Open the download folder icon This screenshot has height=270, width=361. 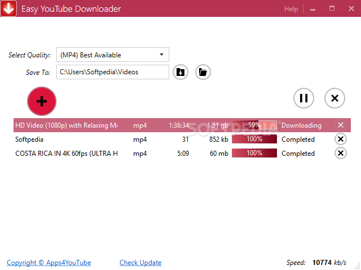coord(203,72)
